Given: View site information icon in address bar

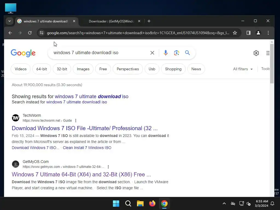Looking at the screenshot, I should [42, 33].
